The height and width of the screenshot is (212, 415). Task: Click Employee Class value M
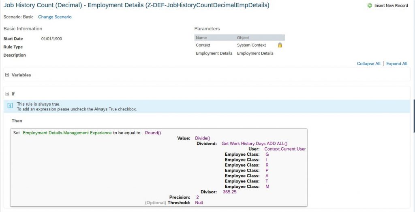[267, 187]
